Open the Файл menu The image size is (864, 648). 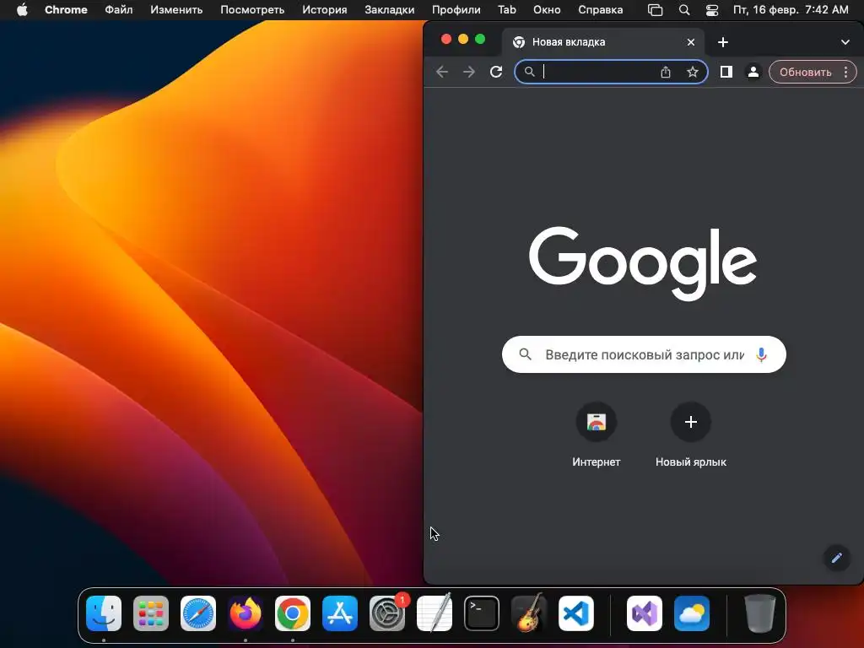118,10
